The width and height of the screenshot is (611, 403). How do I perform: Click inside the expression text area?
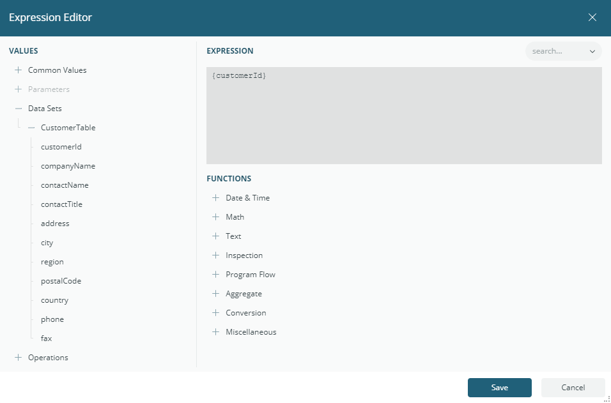coord(404,115)
